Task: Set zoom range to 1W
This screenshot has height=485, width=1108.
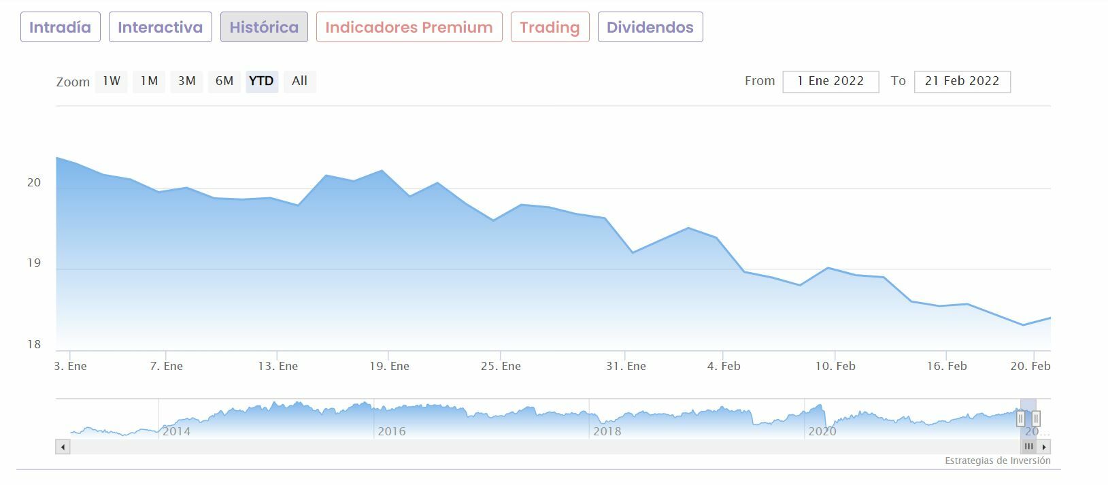Action: point(112,81)
